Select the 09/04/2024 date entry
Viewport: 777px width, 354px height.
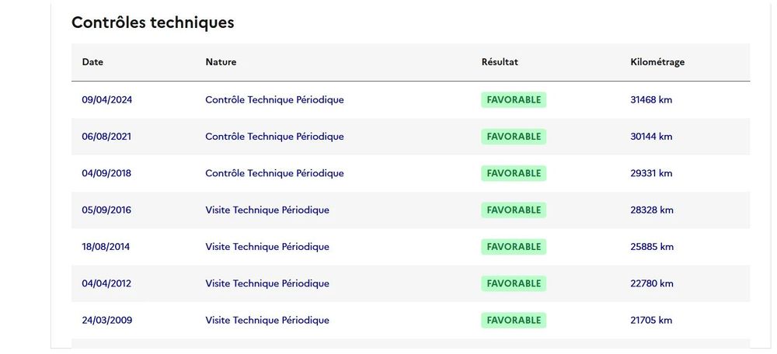107,100
